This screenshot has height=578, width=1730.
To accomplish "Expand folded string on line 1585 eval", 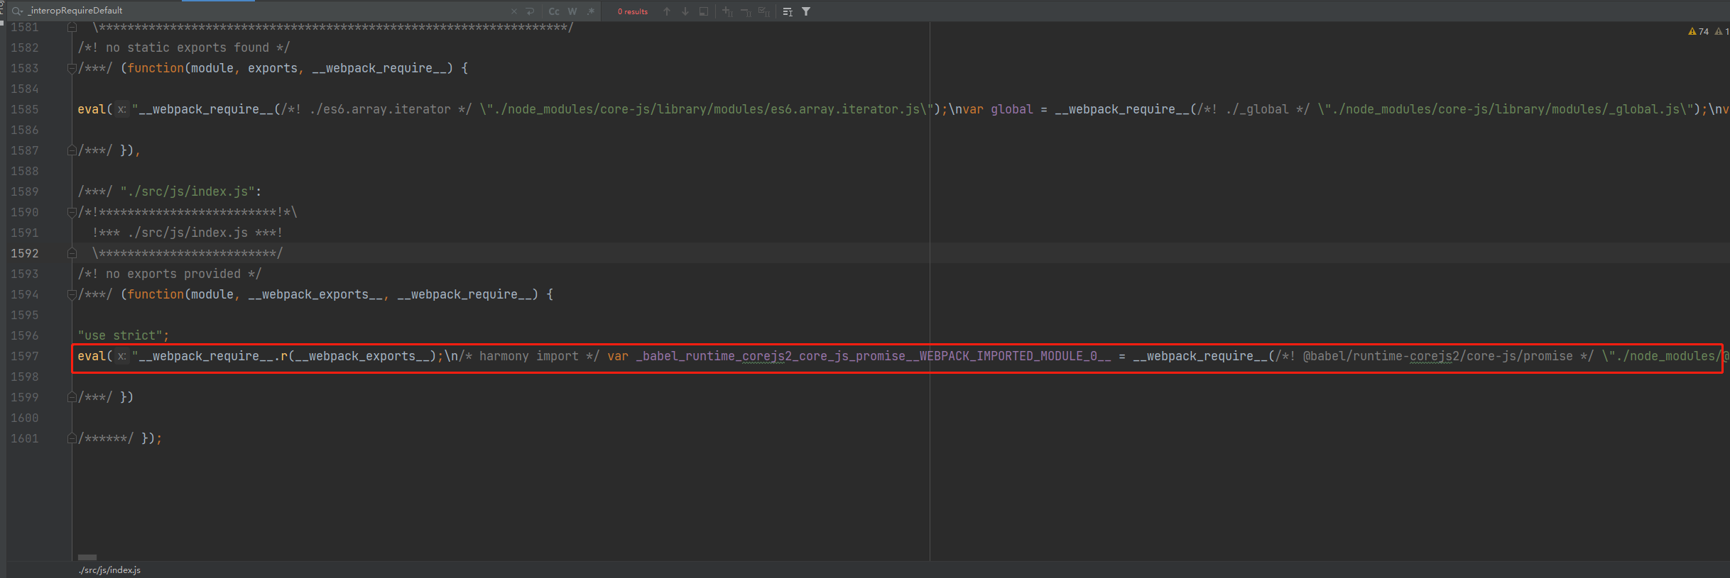I will 122,109.
